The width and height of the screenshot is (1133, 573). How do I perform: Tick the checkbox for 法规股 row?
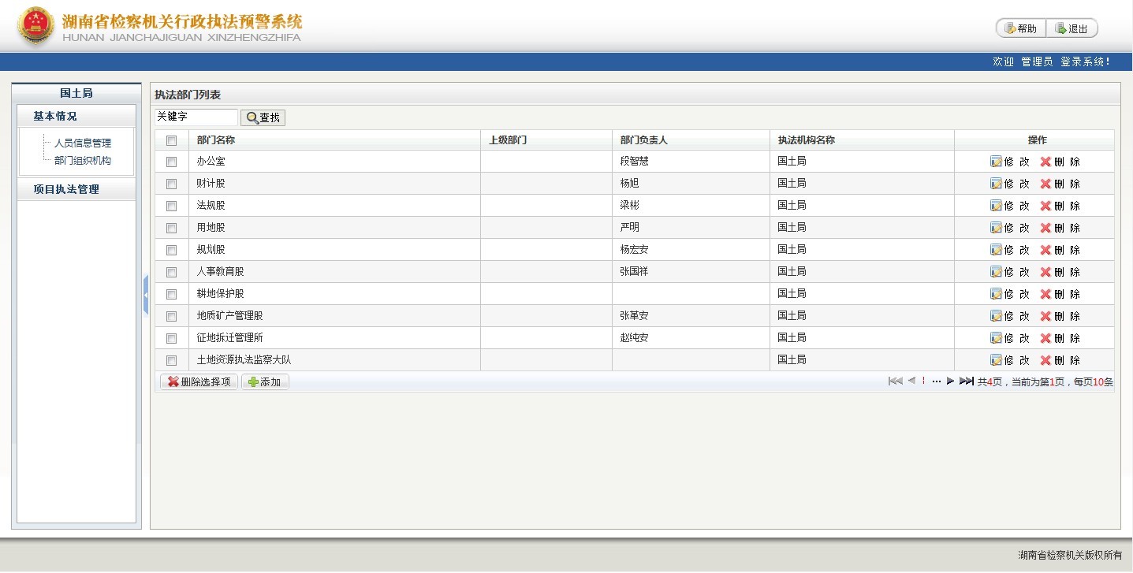171,206
